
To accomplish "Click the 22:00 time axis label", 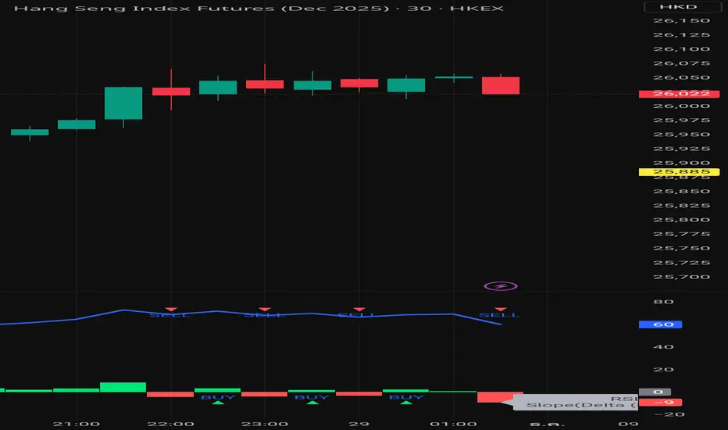I will point(171,424).
